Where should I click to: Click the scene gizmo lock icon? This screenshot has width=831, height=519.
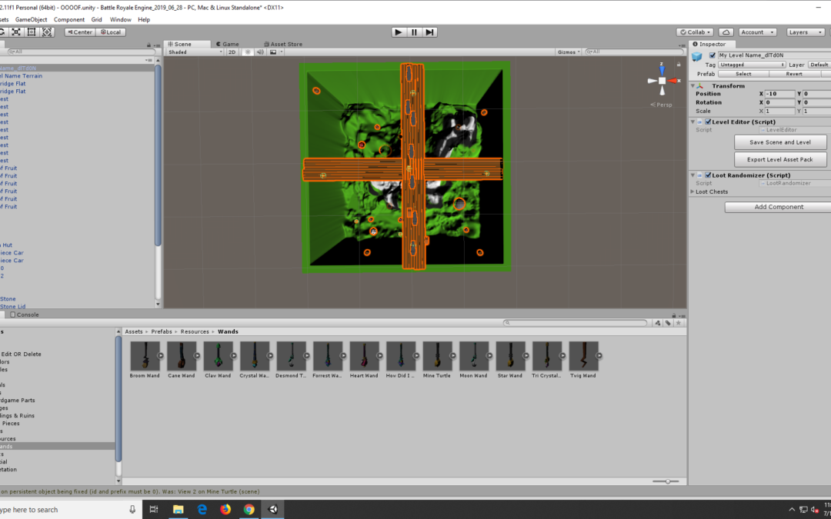[x=679, y=64]
